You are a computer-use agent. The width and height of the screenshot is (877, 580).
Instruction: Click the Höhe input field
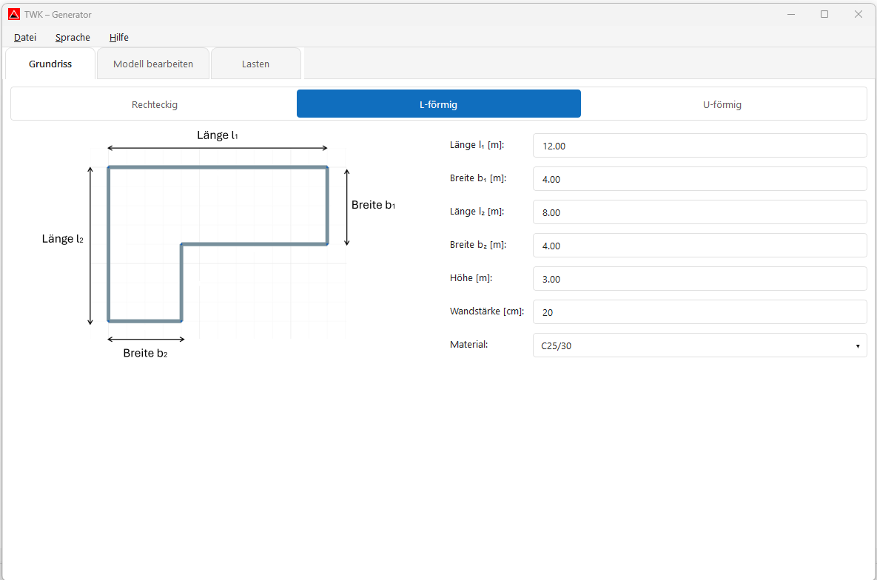click(699, 279)
